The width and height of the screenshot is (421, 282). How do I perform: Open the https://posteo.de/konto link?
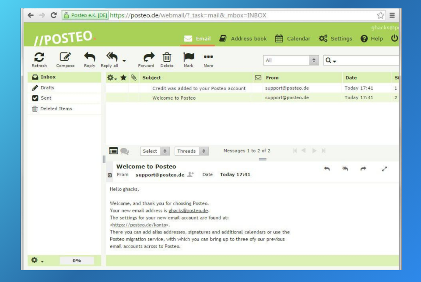pos(140,225)
